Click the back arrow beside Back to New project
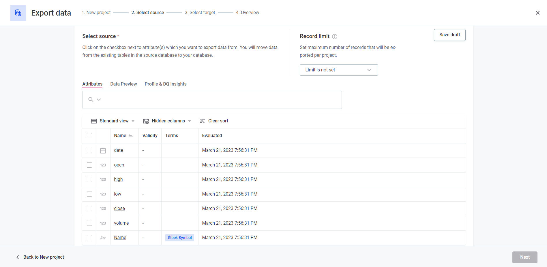Image resolution: width=547 pixels, height=267 pixels. tap(18, 257)
